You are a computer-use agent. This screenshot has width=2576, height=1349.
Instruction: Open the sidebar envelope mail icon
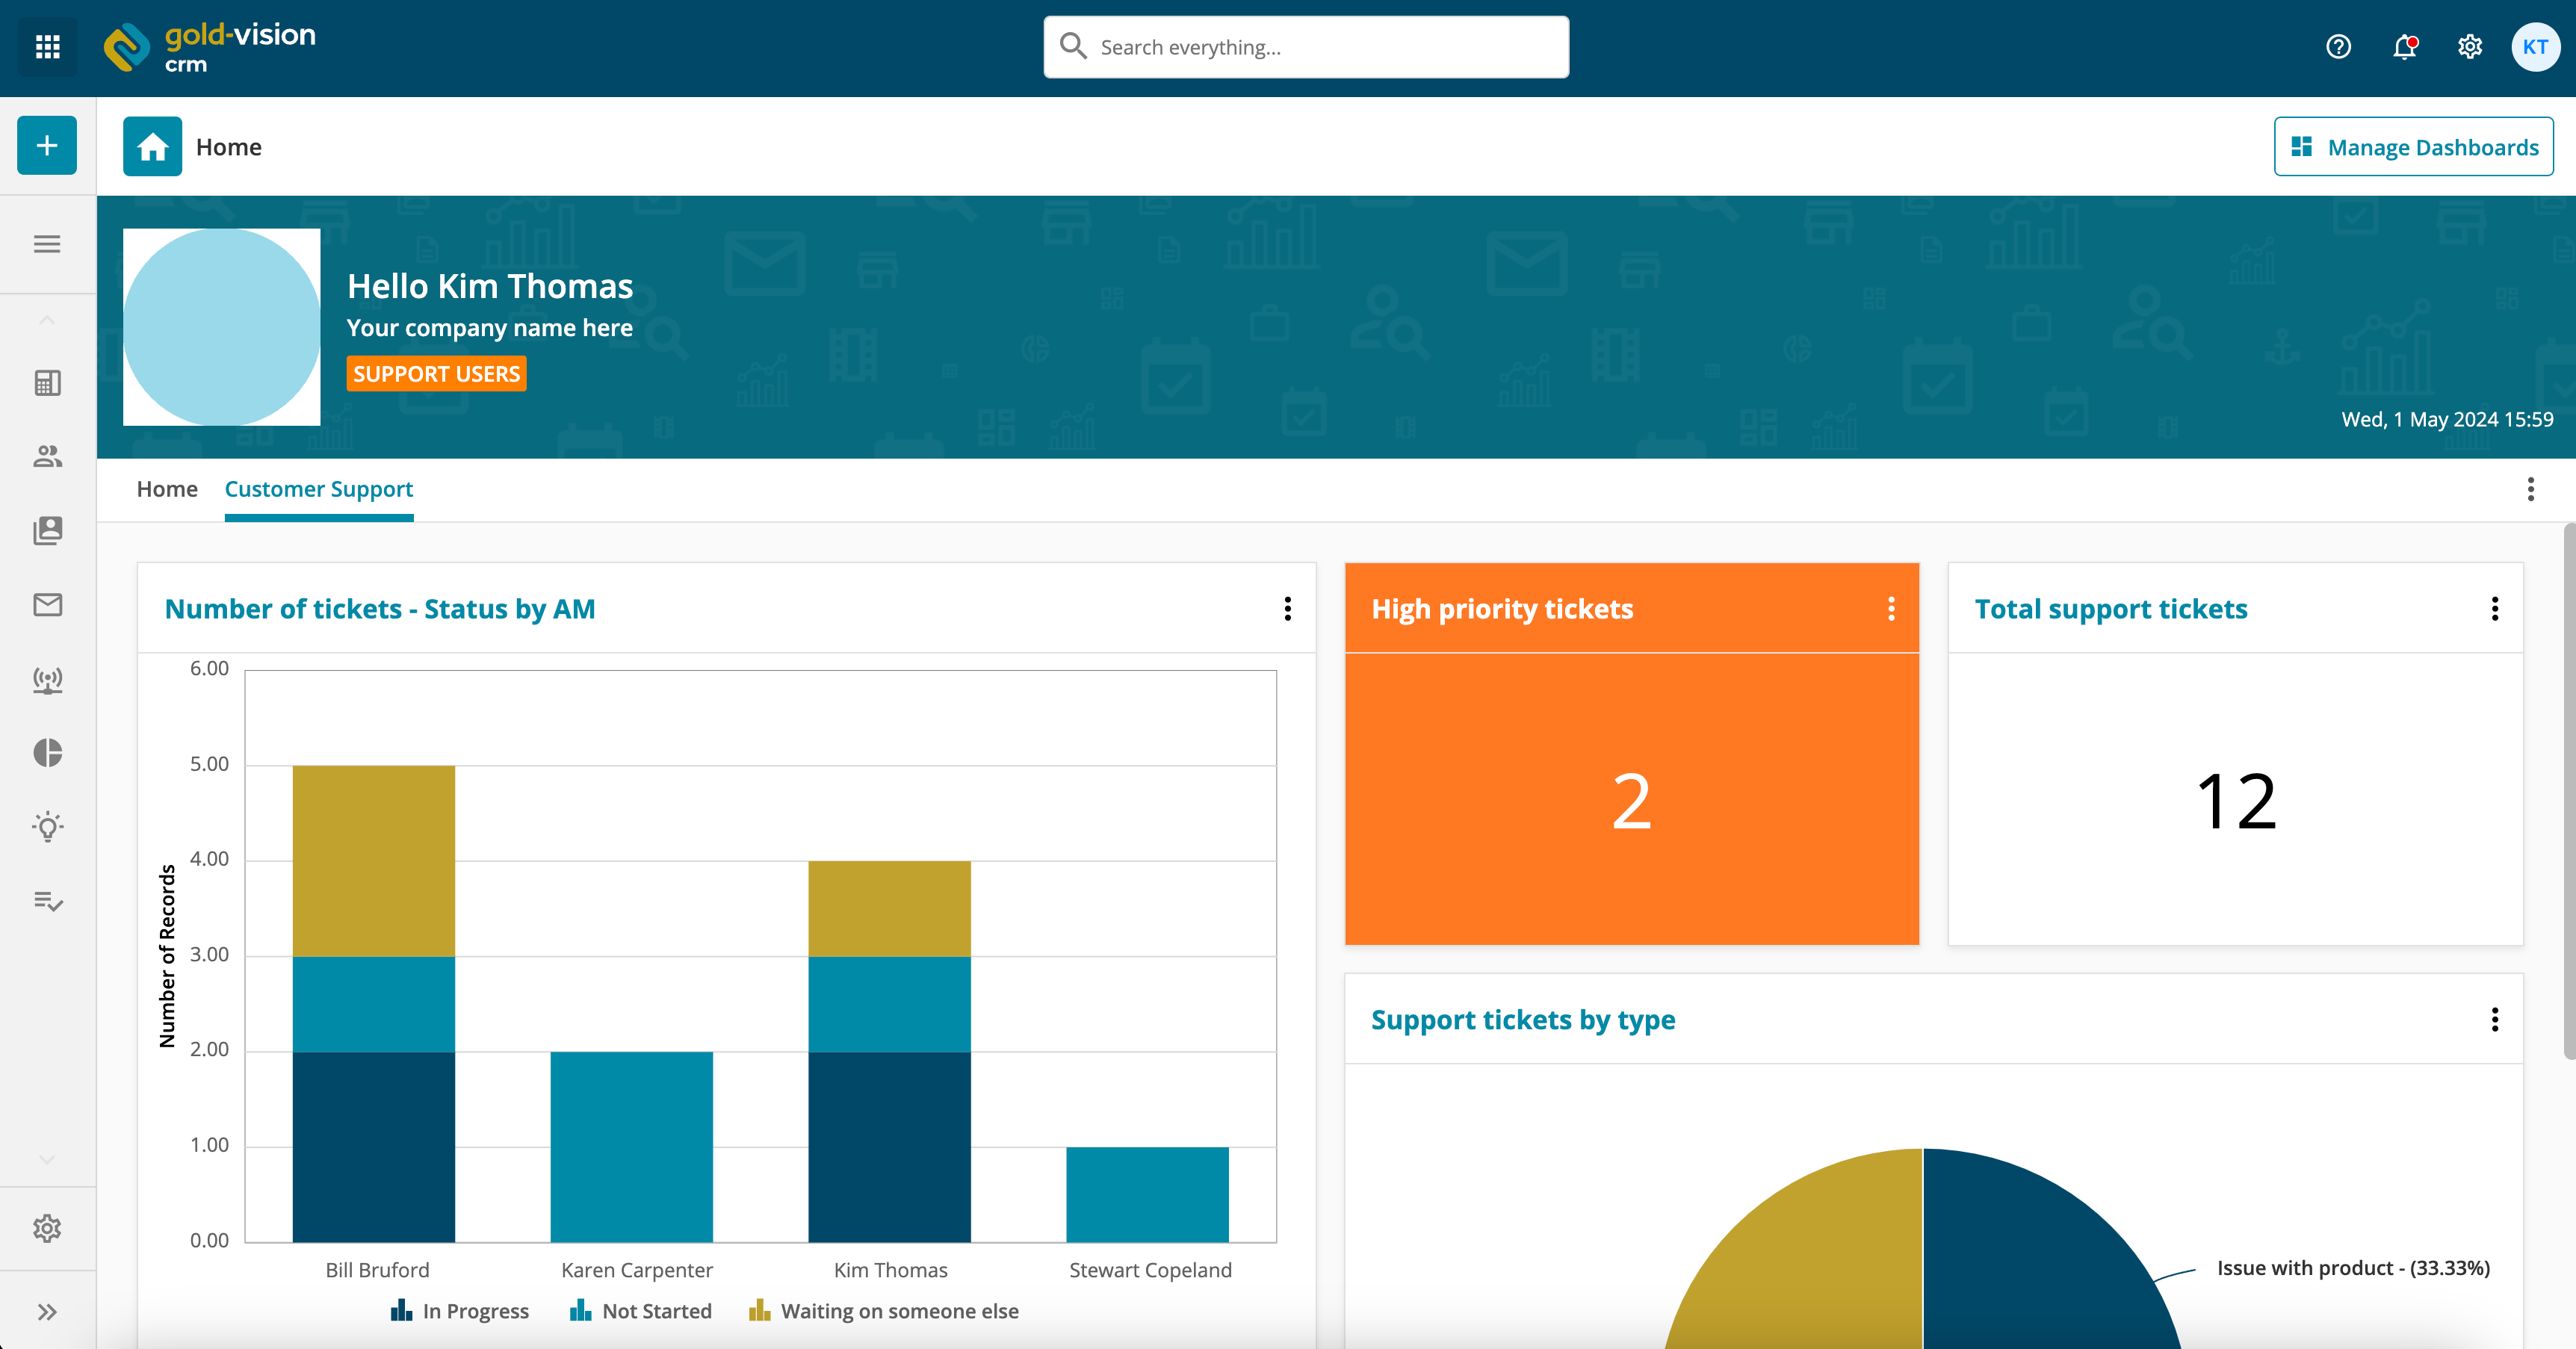tap(47, 605)
